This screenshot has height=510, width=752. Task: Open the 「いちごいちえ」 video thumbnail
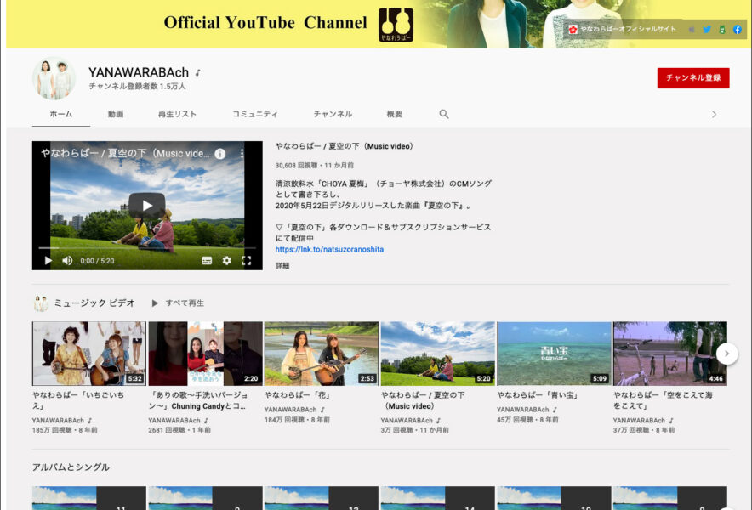coord(89,354)
